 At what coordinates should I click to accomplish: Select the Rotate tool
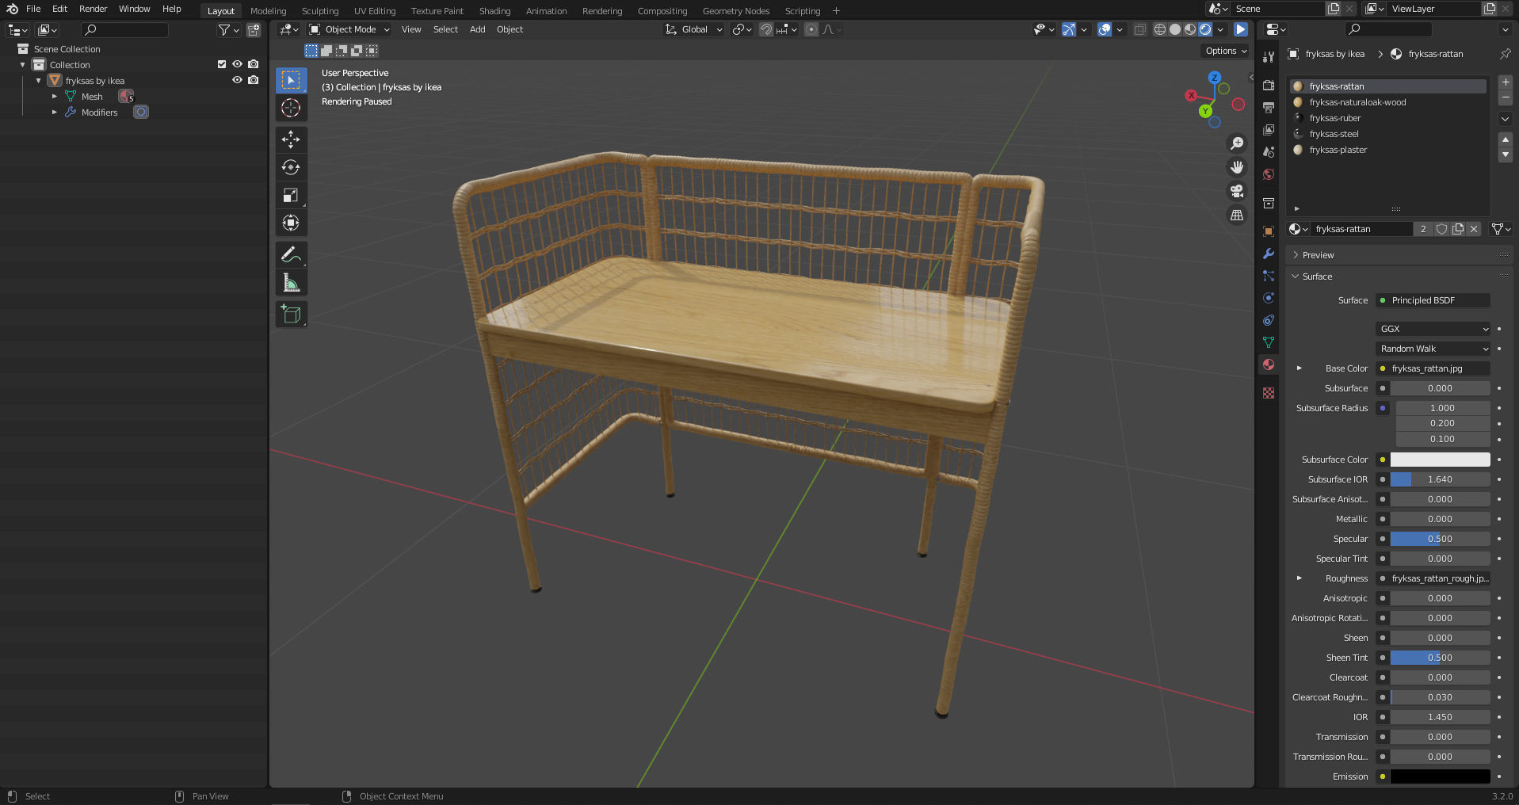pyautogui.click(x=291, y=167)
